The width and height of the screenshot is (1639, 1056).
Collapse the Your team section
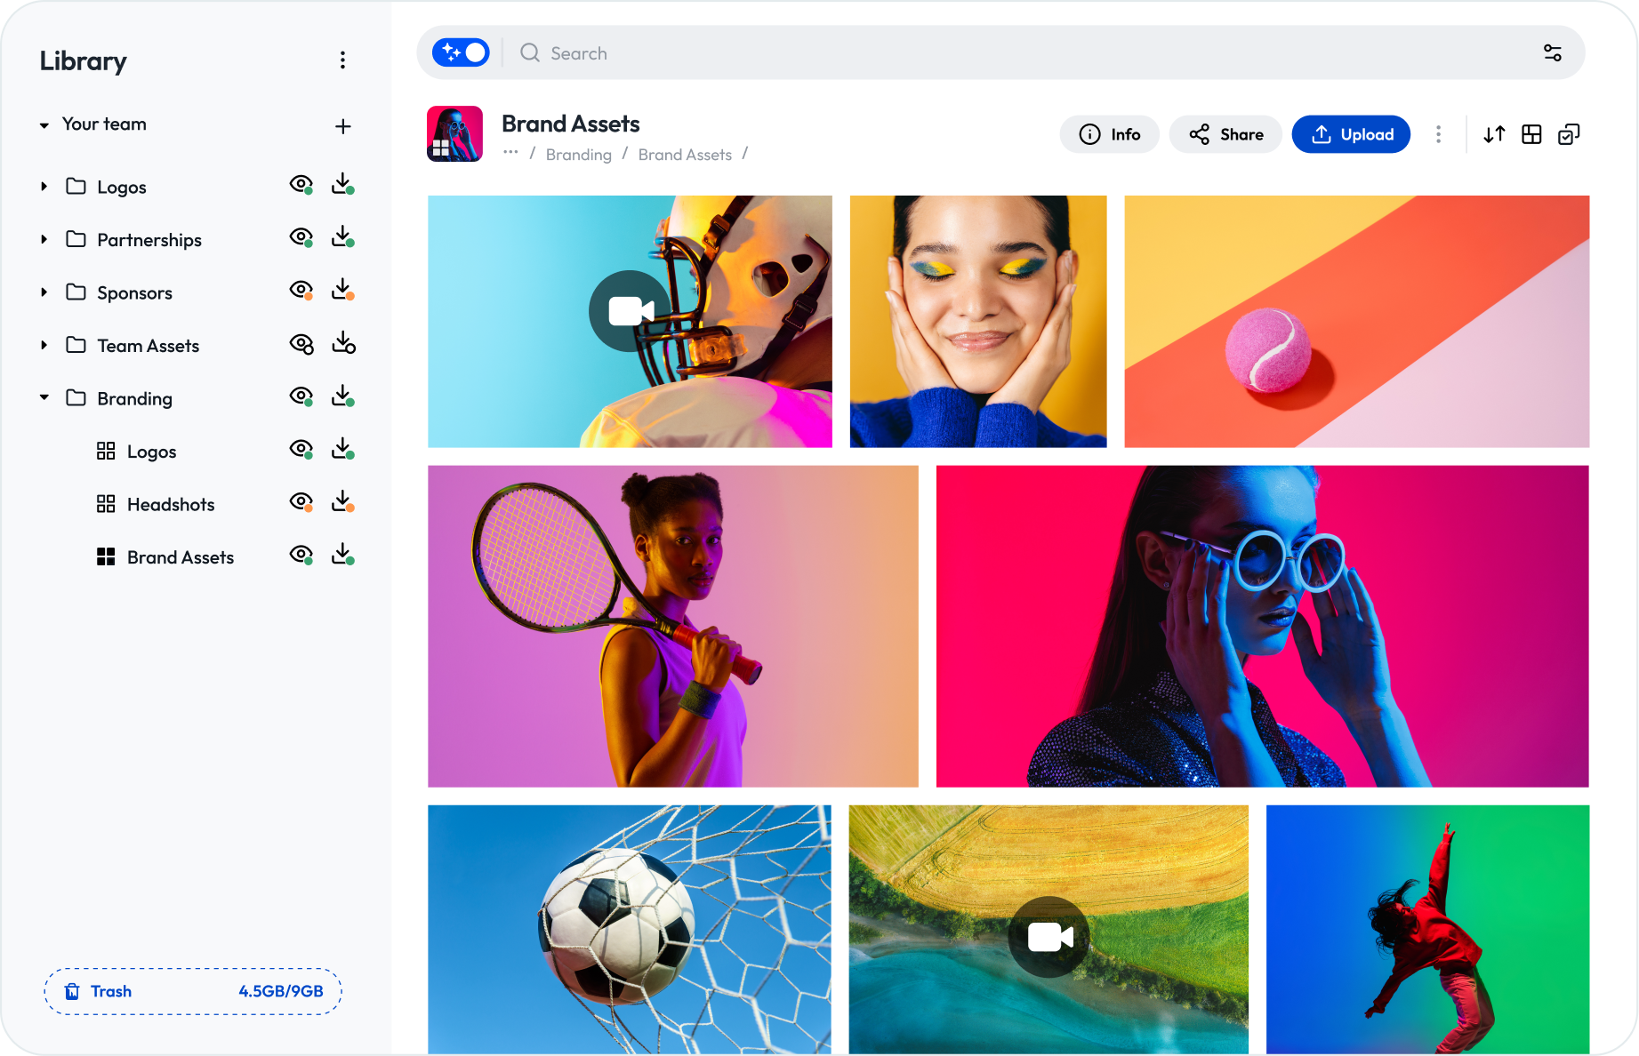coord(44,125)
